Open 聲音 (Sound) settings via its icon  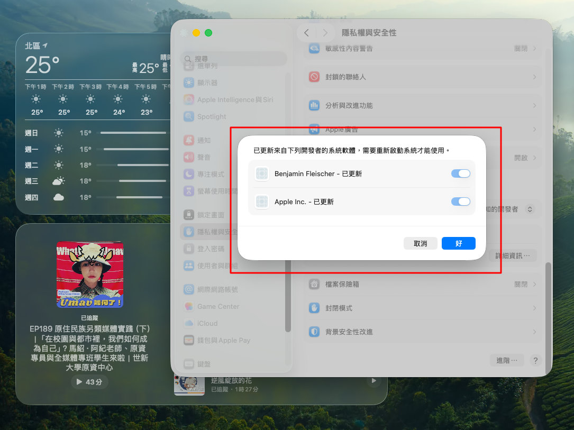[x=189, y=157]
